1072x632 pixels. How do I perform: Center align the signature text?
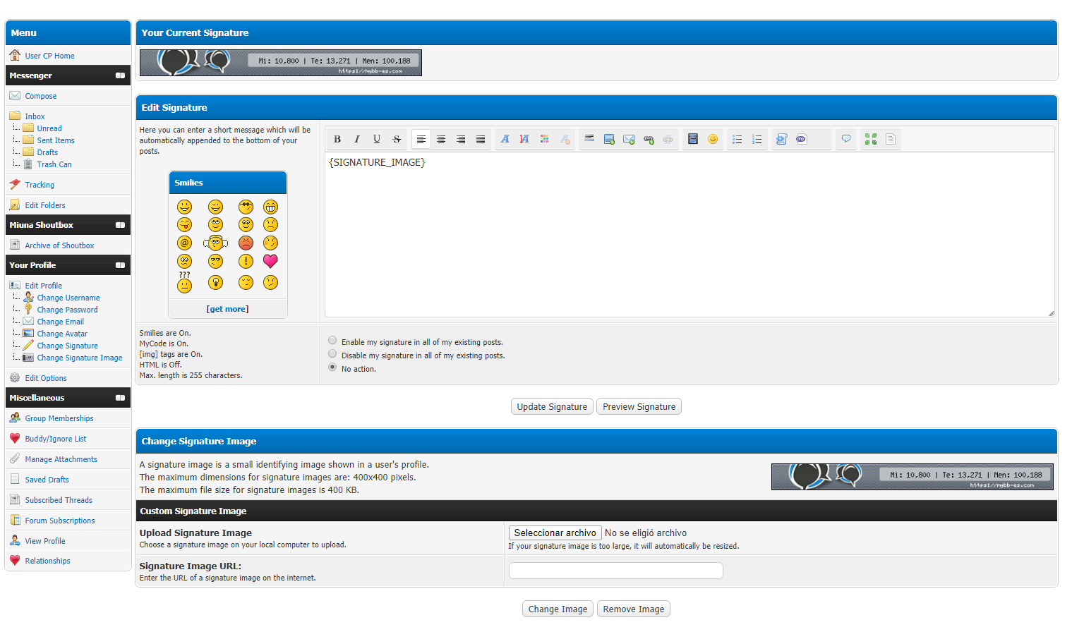pos(441,140)
